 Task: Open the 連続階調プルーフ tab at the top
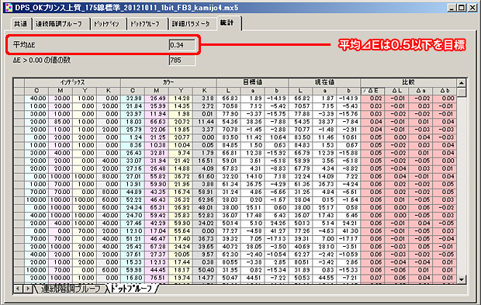(60, 23)
